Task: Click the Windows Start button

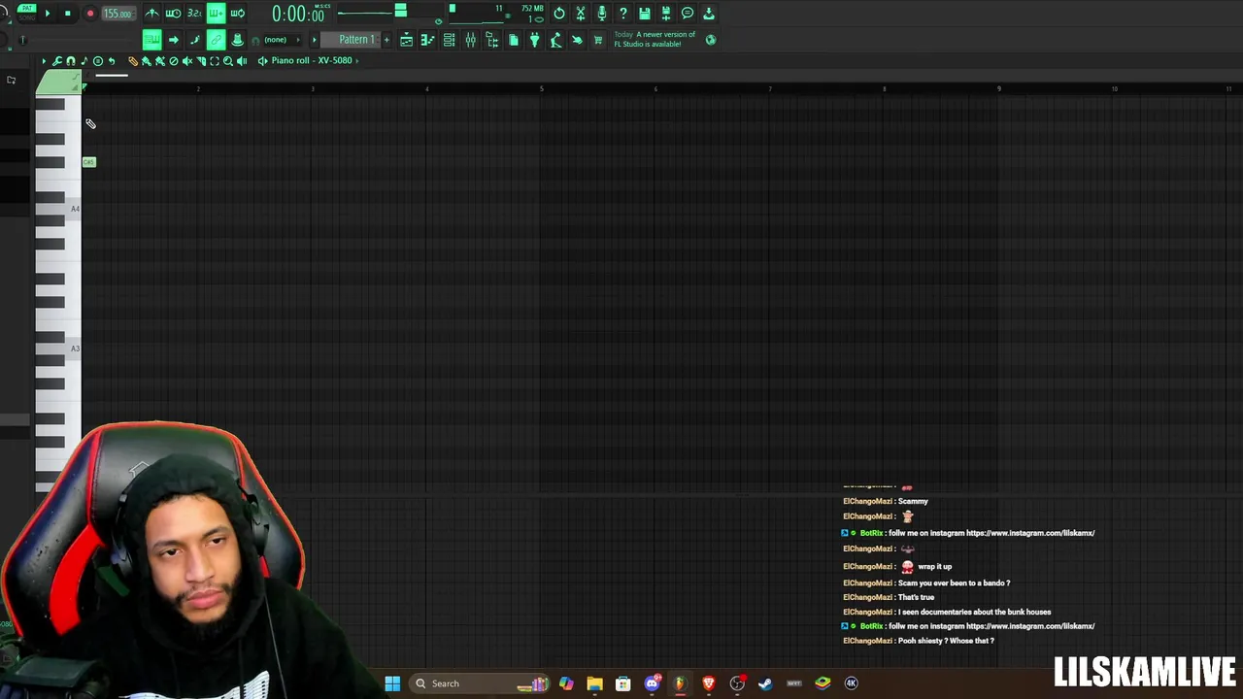Action: (392, 683)
